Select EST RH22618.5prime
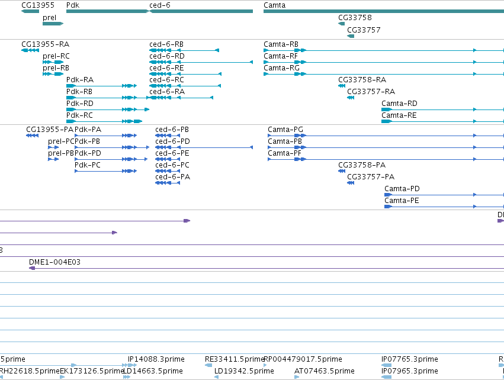The image size is (504, 380). [x=30, y=371]
